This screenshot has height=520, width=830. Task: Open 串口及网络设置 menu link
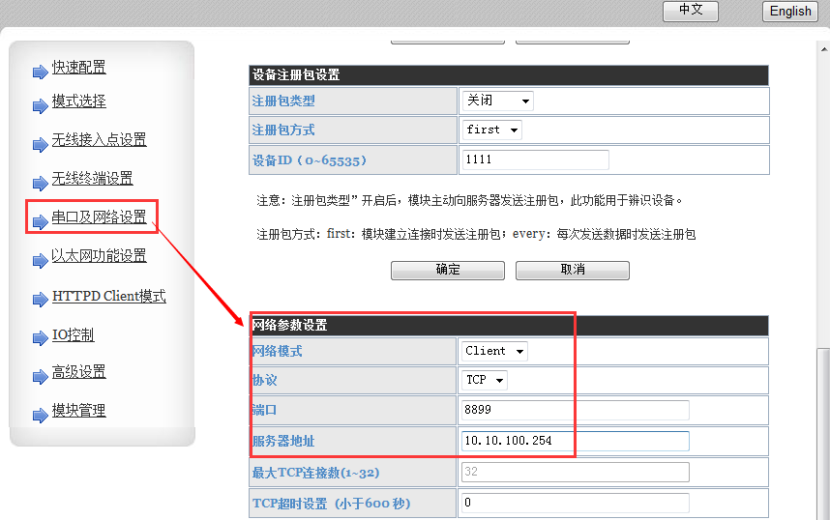point(99,217)
